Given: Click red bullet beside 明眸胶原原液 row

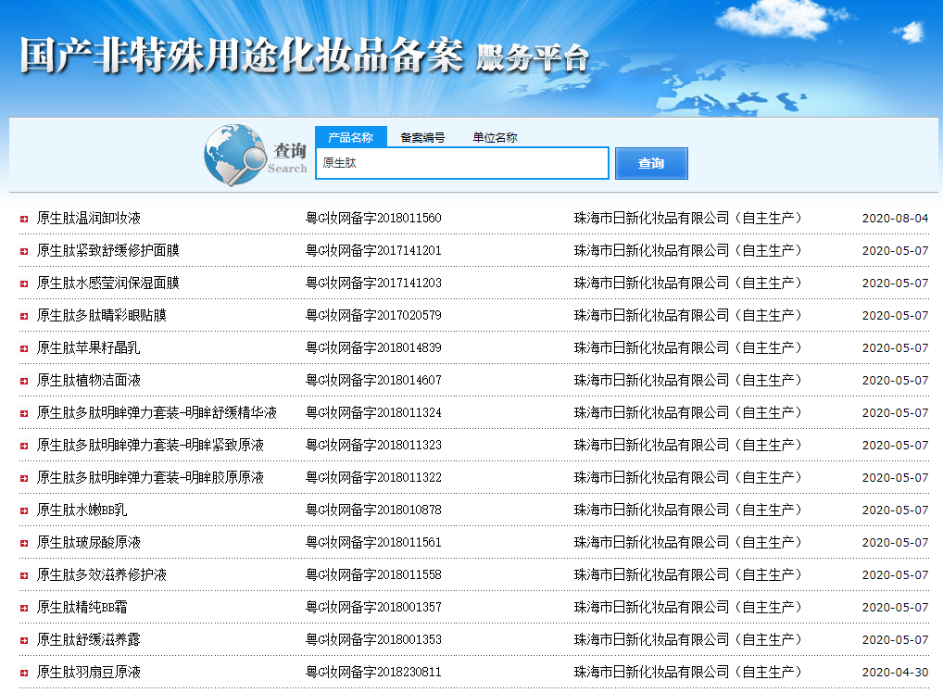Looking at the screenshot, I should tap(24, 479).
